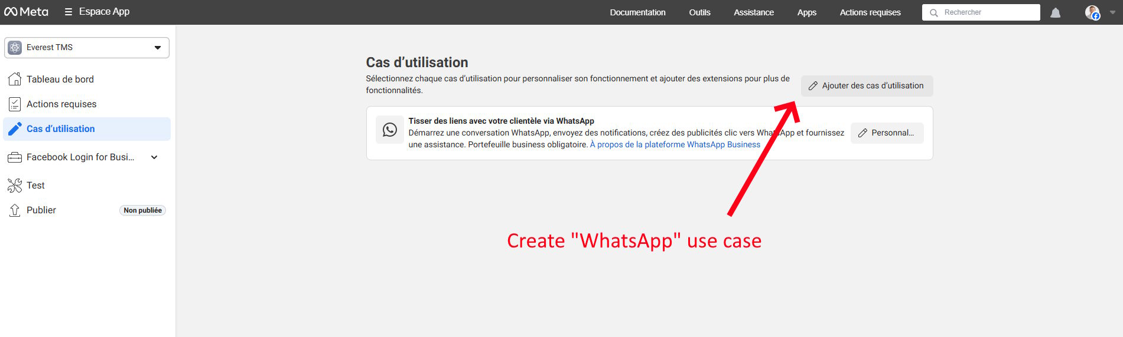This screenshot has width=1123, height=337.
Task: Click the Meta logo
Action: point(26,12)
